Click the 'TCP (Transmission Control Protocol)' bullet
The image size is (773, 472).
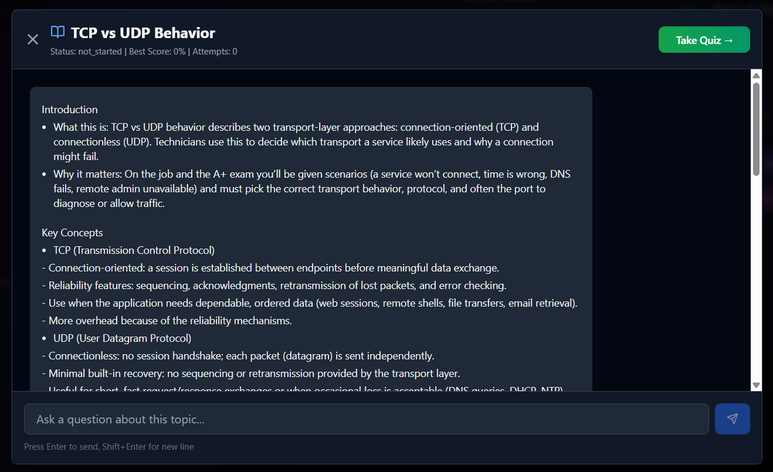[x=134, y=250]
